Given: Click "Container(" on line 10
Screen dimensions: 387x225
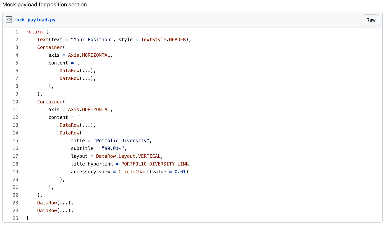Looking at the screenshot, I should (x=51, y=102).
